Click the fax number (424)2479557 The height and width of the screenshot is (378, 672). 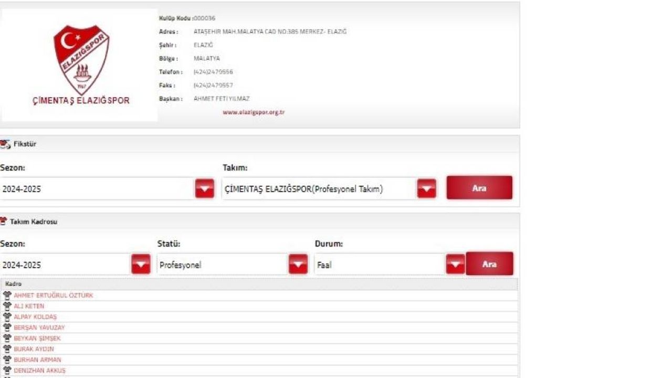213,85
